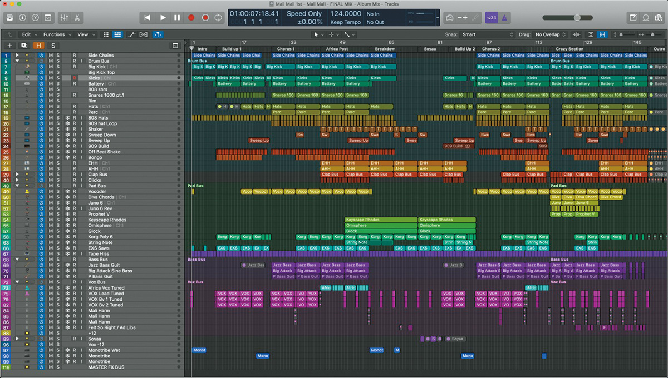The image size is (668, 378).
Task: Open the Toolbar display button
Action: point(49,18)
